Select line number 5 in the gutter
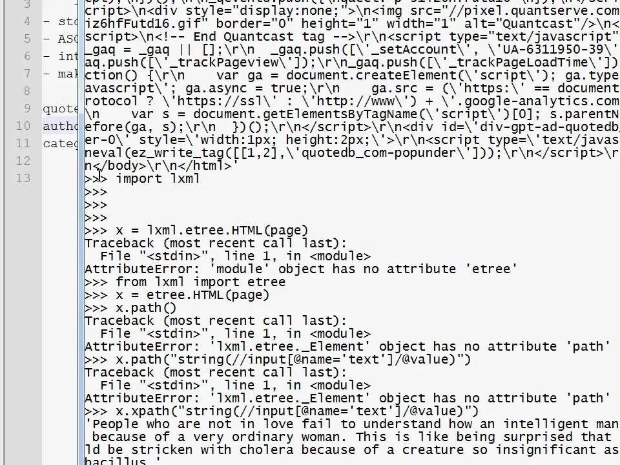 point(27,38)
